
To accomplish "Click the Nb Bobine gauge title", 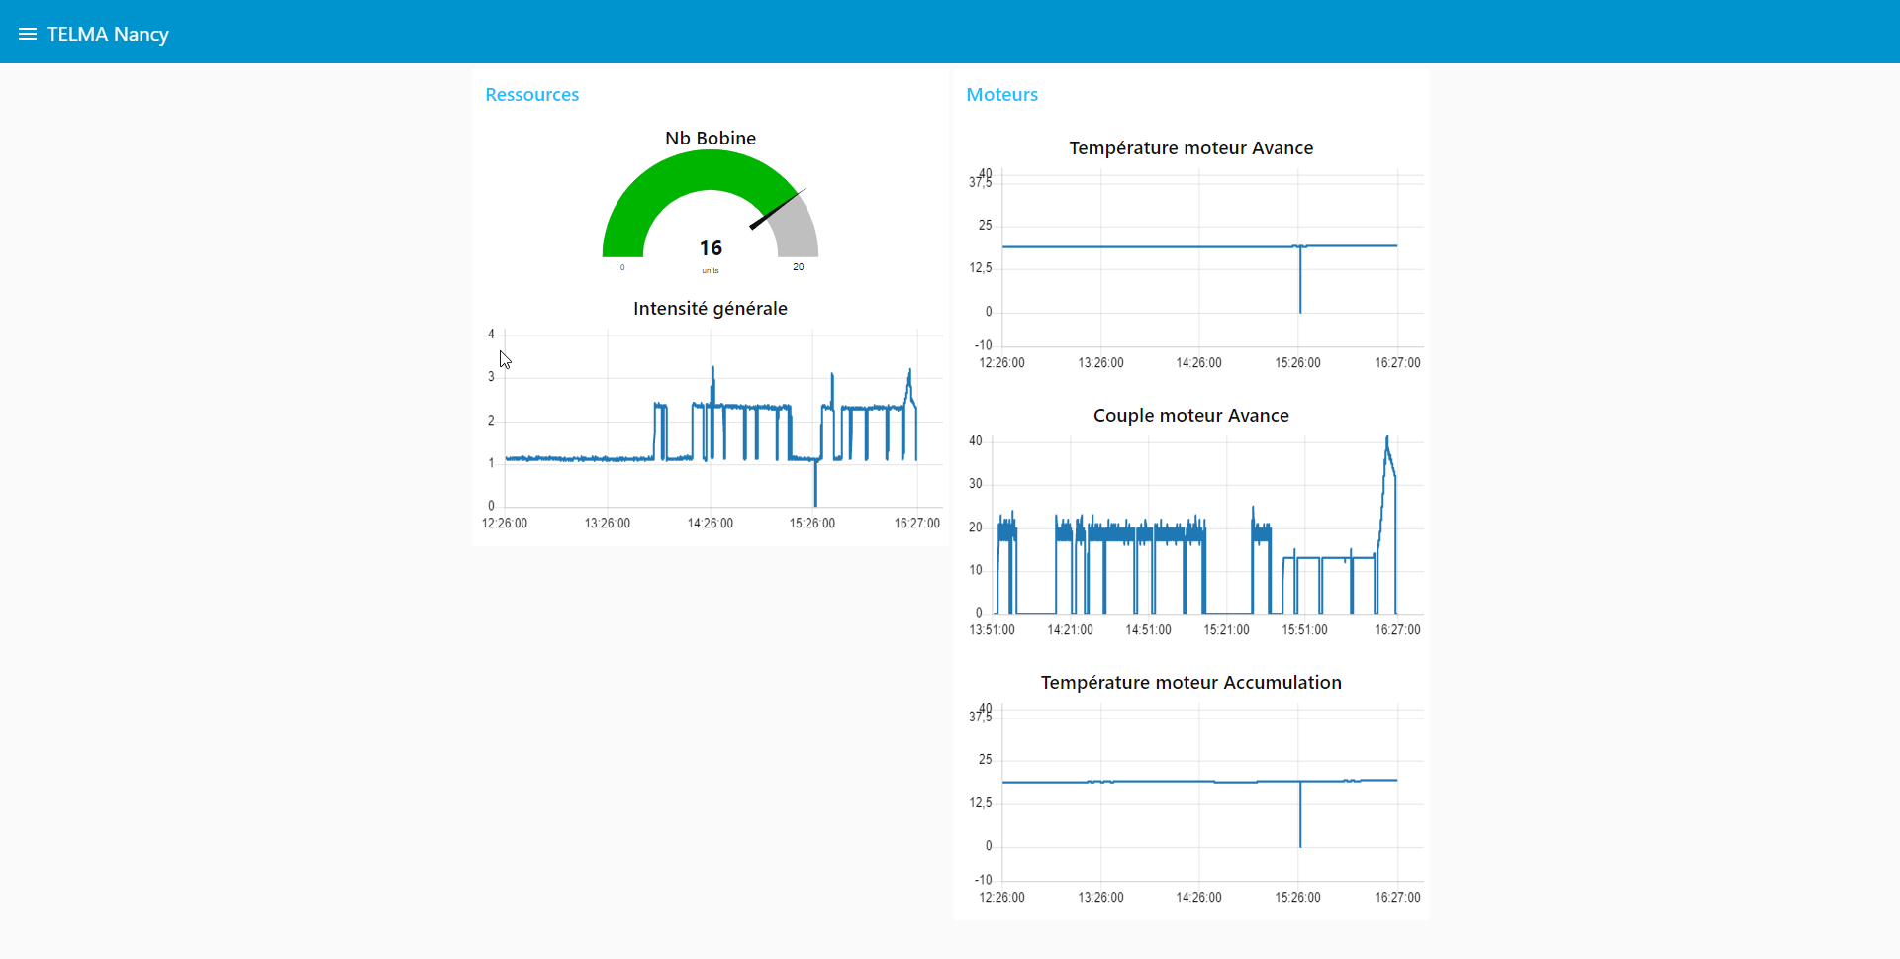I will (710, 139).
